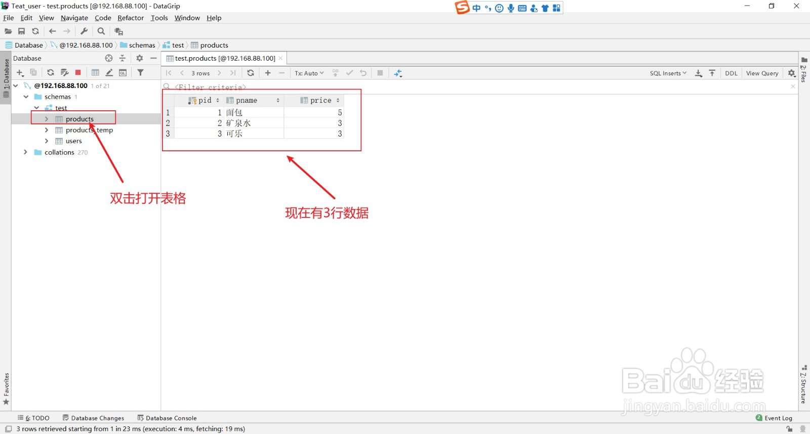Stop the running connection (red square)
Image resolution: width=810 pixels, height=434 pixels.
78,73
